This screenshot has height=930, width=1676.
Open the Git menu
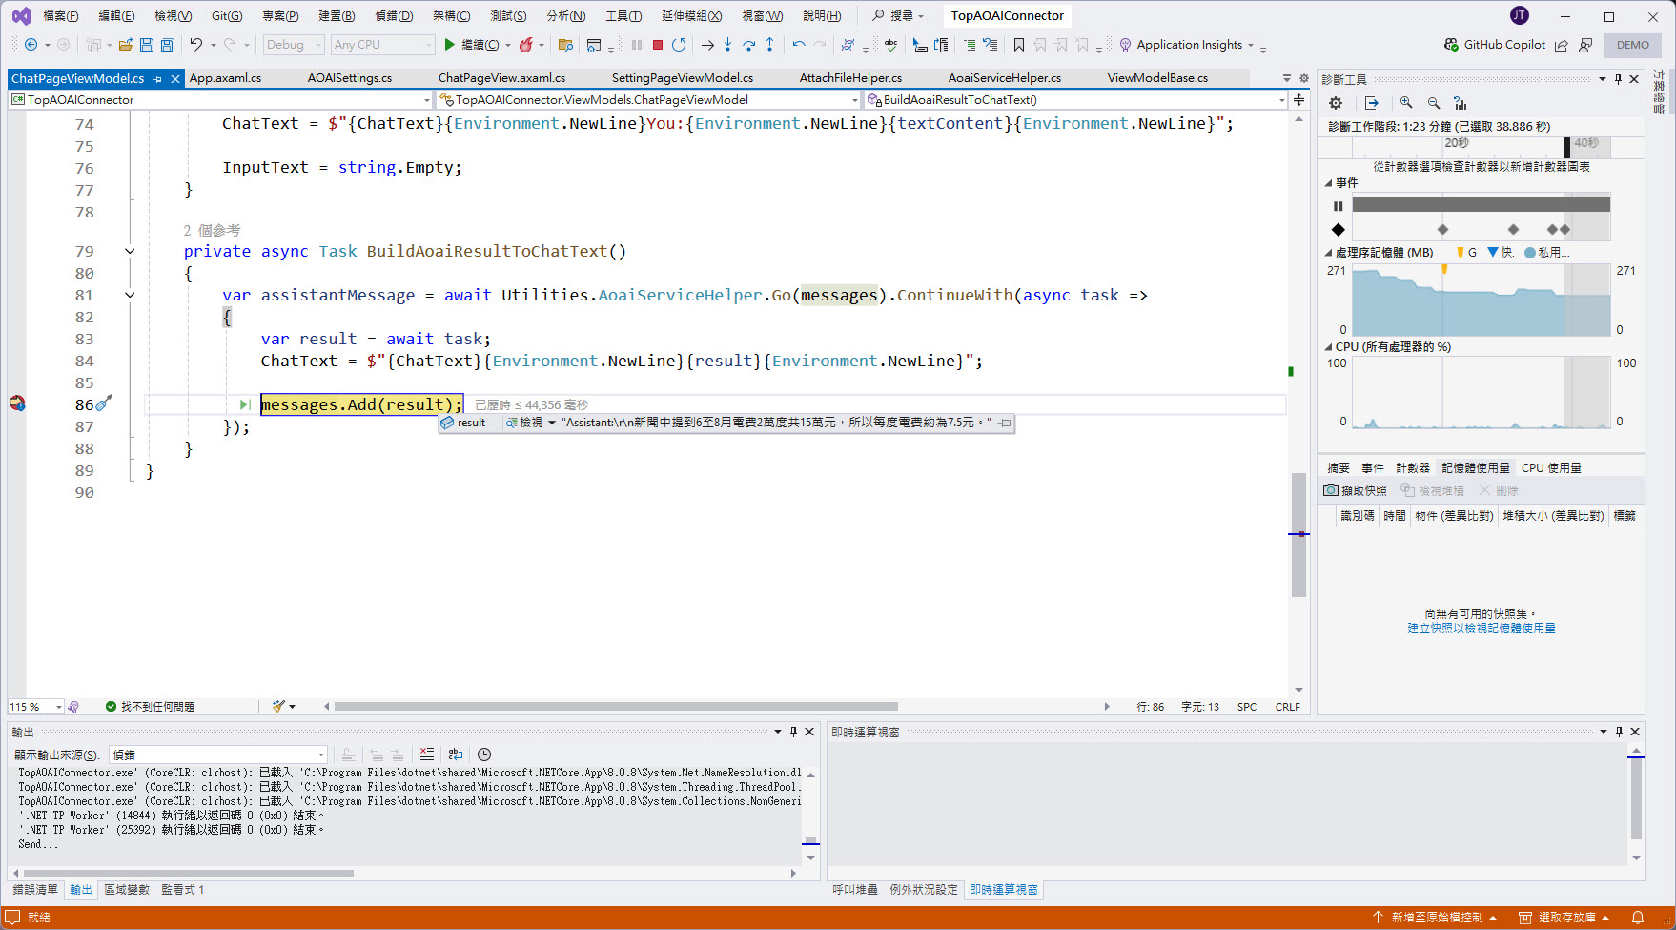point(227,16)
